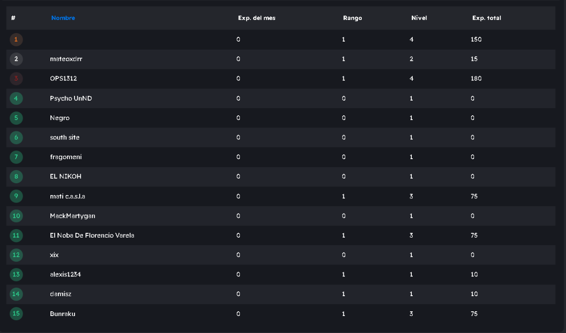The width and height of the screenshot is (566, 333).
Task: Click the orange rank 1 badge
Action: point(16,40)
